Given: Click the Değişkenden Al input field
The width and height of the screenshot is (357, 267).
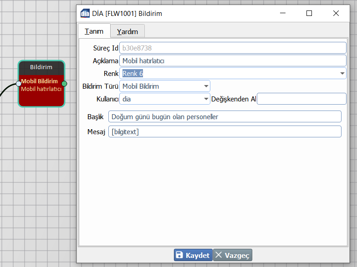Looking at the screenshot, I should click(301, 99).
